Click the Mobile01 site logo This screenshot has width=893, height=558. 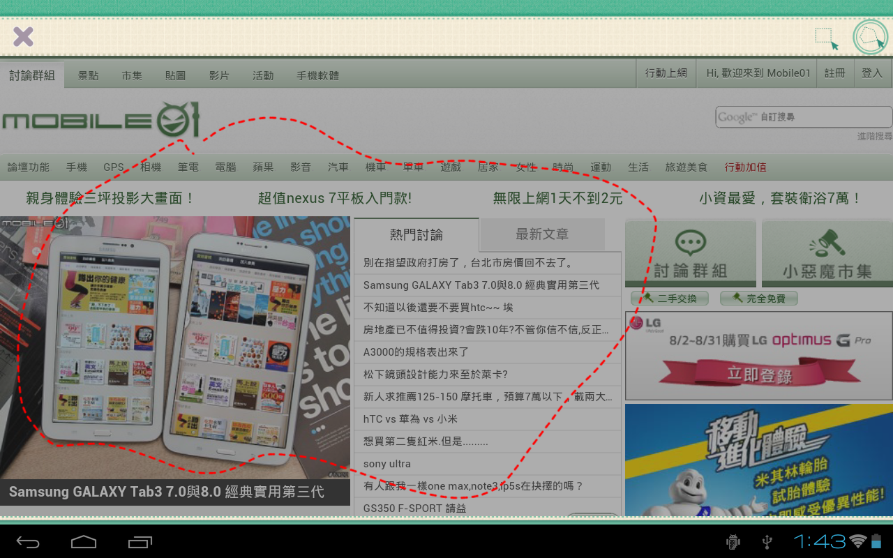pos(100,120)
